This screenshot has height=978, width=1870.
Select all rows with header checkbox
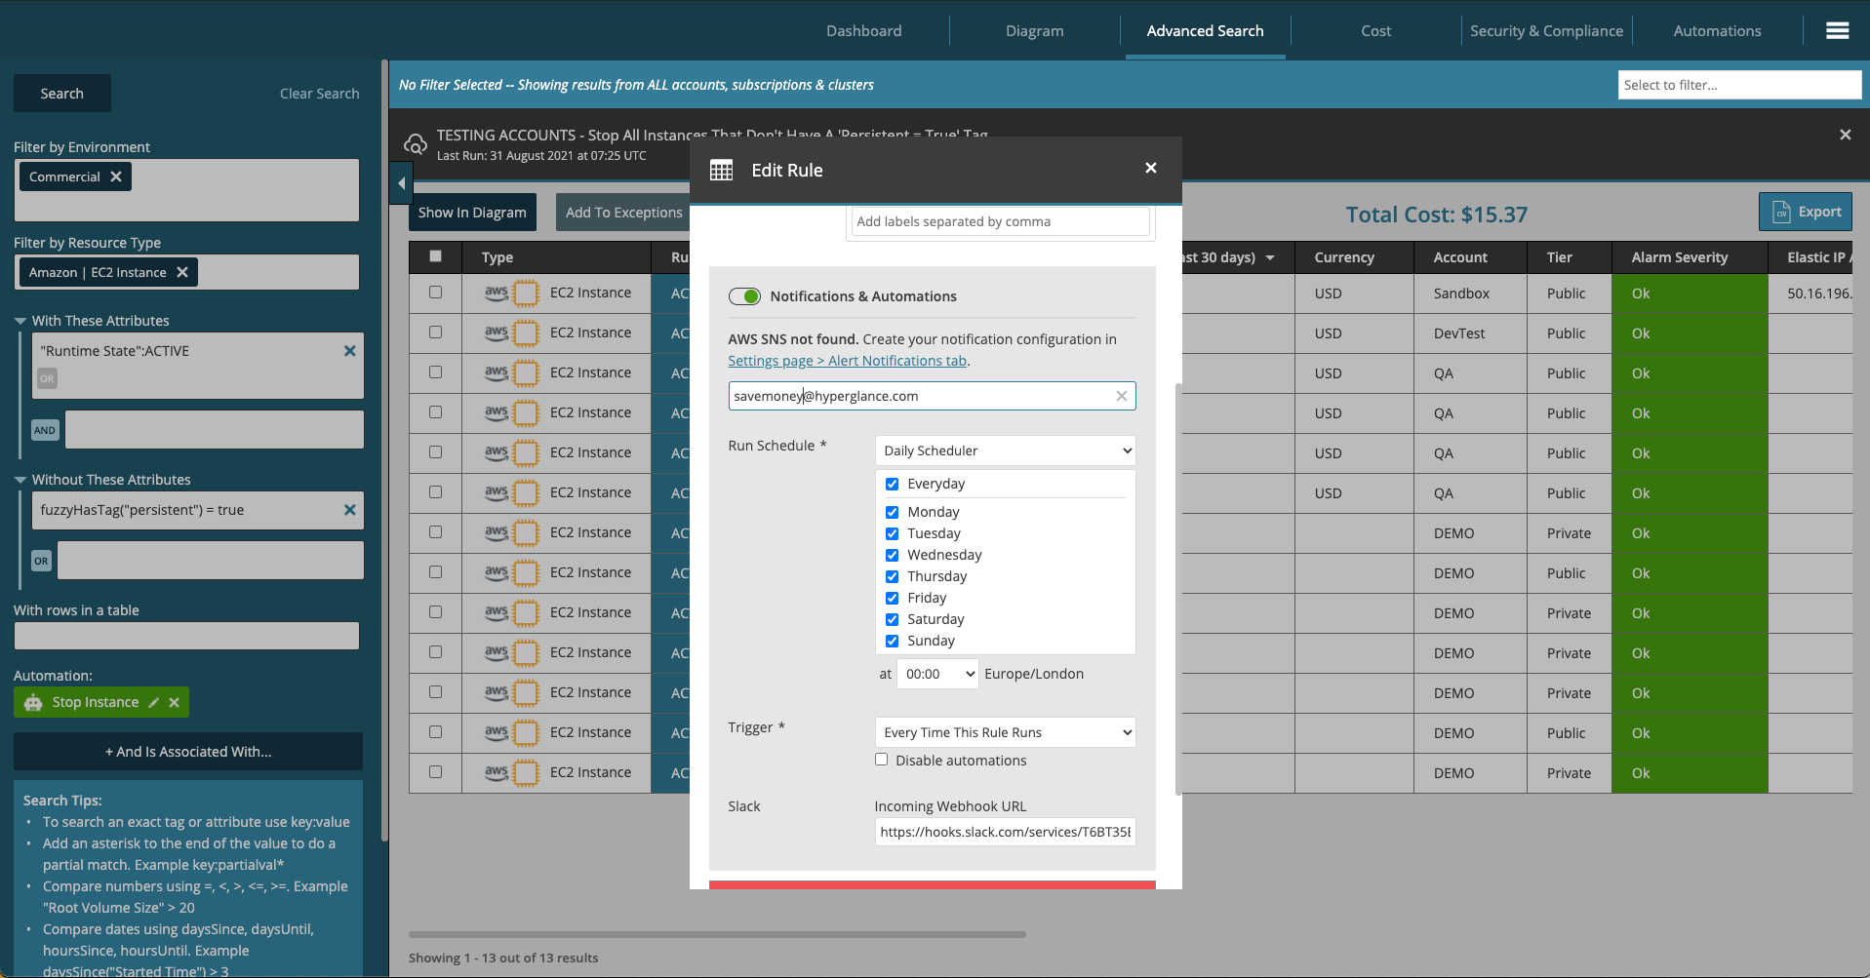pyautogui.click(x=435, y=256)
